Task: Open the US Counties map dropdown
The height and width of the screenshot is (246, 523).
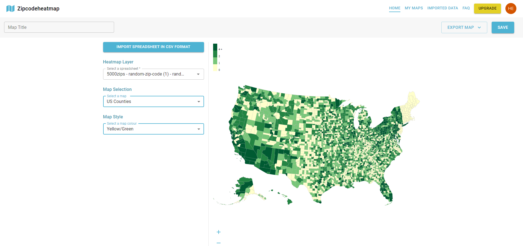Action: [x=153, y=102]
